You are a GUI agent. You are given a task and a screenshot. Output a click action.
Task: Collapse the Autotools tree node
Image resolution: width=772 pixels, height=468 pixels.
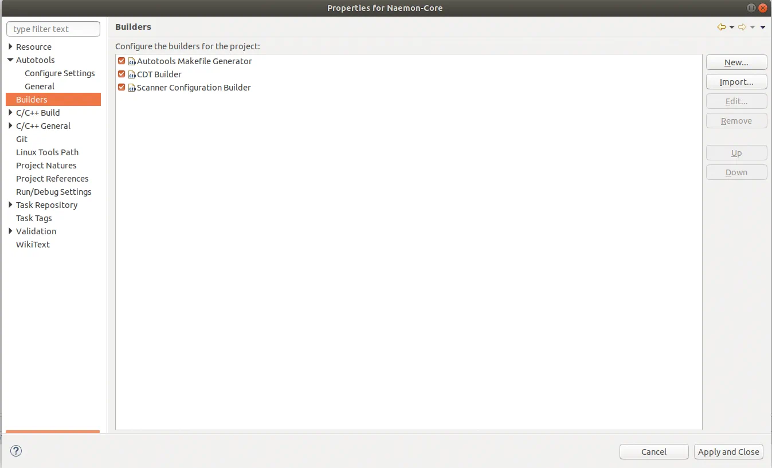pos(10,60)
